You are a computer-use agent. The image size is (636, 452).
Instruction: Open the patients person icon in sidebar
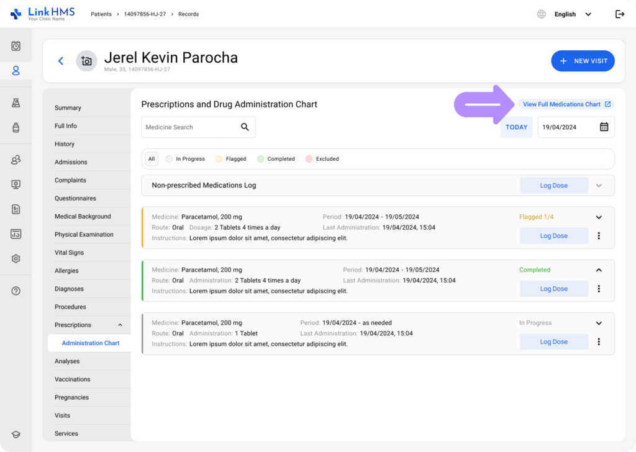pyautogui.click(x=16, y=71)
